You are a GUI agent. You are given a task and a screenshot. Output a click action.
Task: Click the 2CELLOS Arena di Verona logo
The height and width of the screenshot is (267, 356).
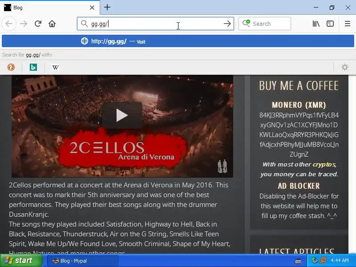123,150
